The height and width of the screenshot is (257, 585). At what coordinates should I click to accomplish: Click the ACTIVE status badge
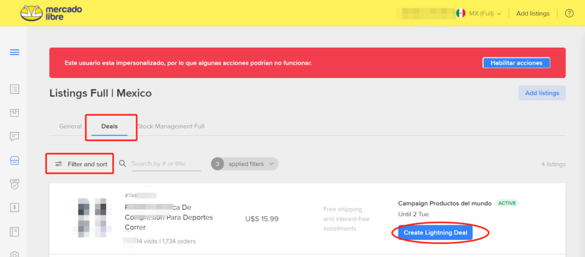point(507,203)
